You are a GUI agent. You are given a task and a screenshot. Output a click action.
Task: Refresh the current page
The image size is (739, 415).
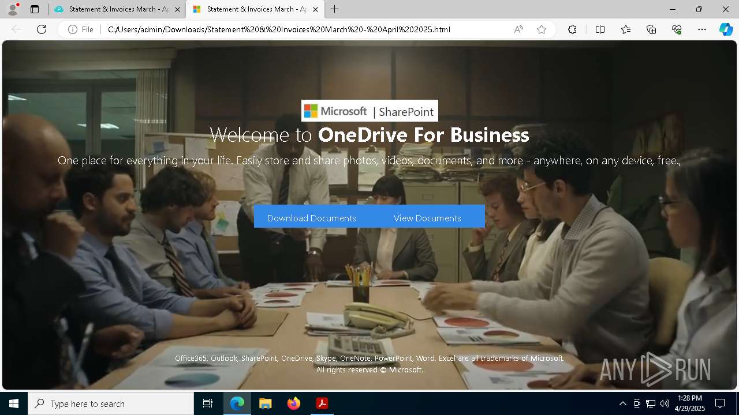coord(42,29)
